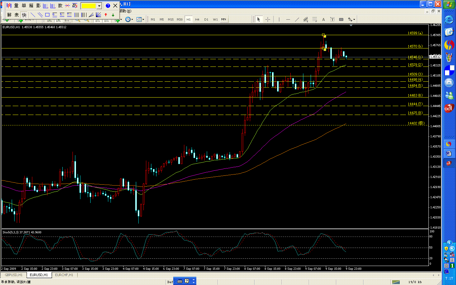Select the Fibonacci retracement tool
Screen dimensions: 456x285
314,20
